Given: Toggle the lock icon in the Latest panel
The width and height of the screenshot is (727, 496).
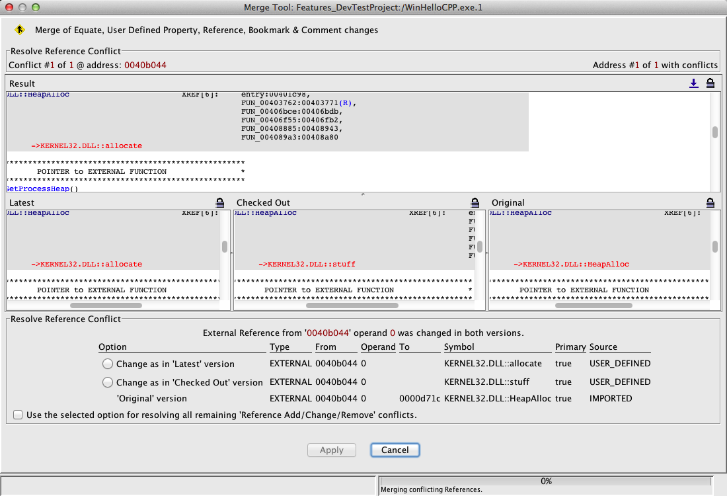Looking at the screenshot, I should coord(220,202).
